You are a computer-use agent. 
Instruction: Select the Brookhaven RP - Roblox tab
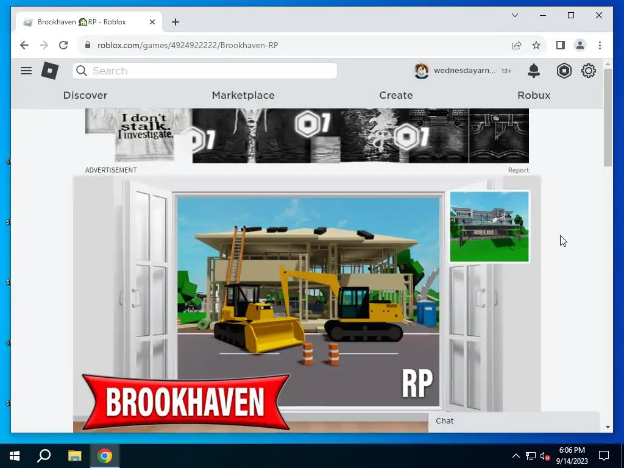tap(89, 22)
